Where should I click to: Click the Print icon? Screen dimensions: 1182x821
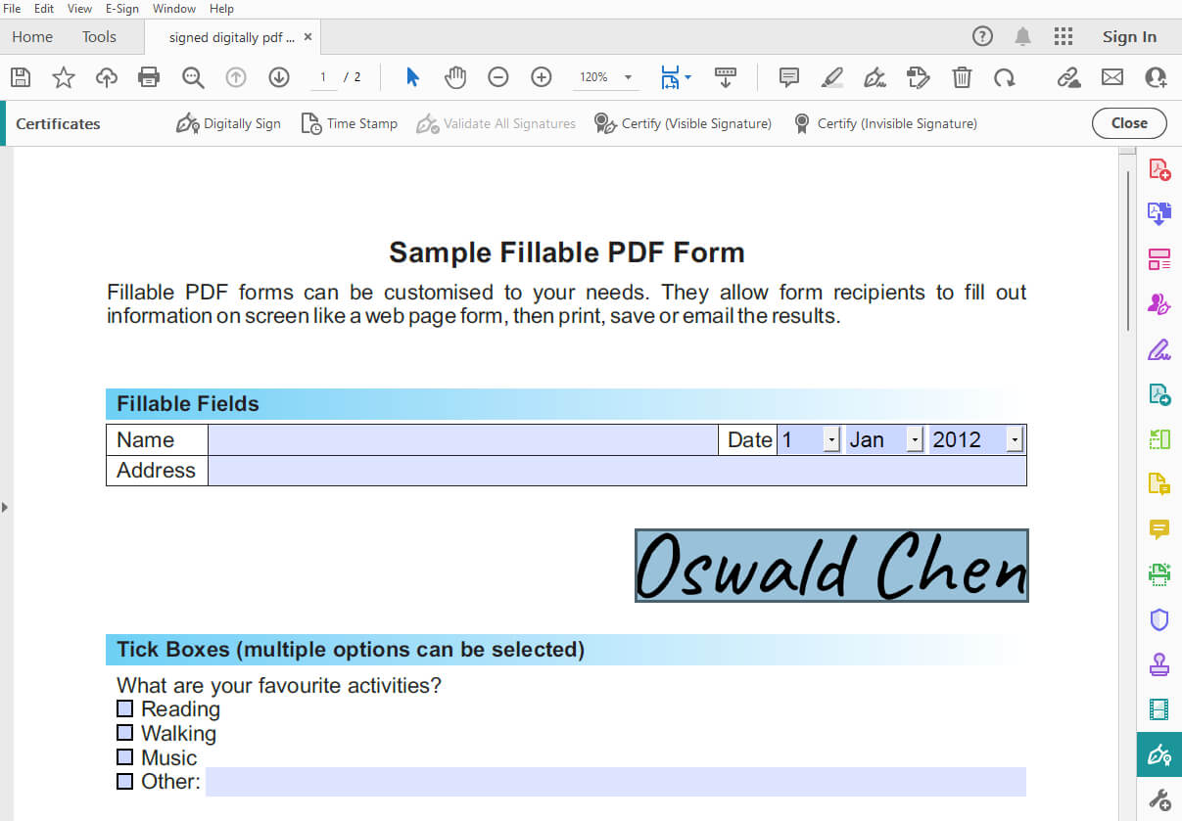point(149,76)
